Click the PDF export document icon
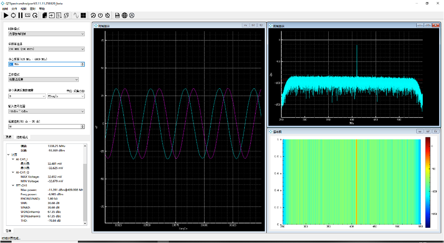The height and width of the screenshot is (243, 444). pos(117,15)
